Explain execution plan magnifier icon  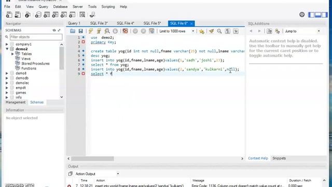pyautogui.click(x=107, y=31)
